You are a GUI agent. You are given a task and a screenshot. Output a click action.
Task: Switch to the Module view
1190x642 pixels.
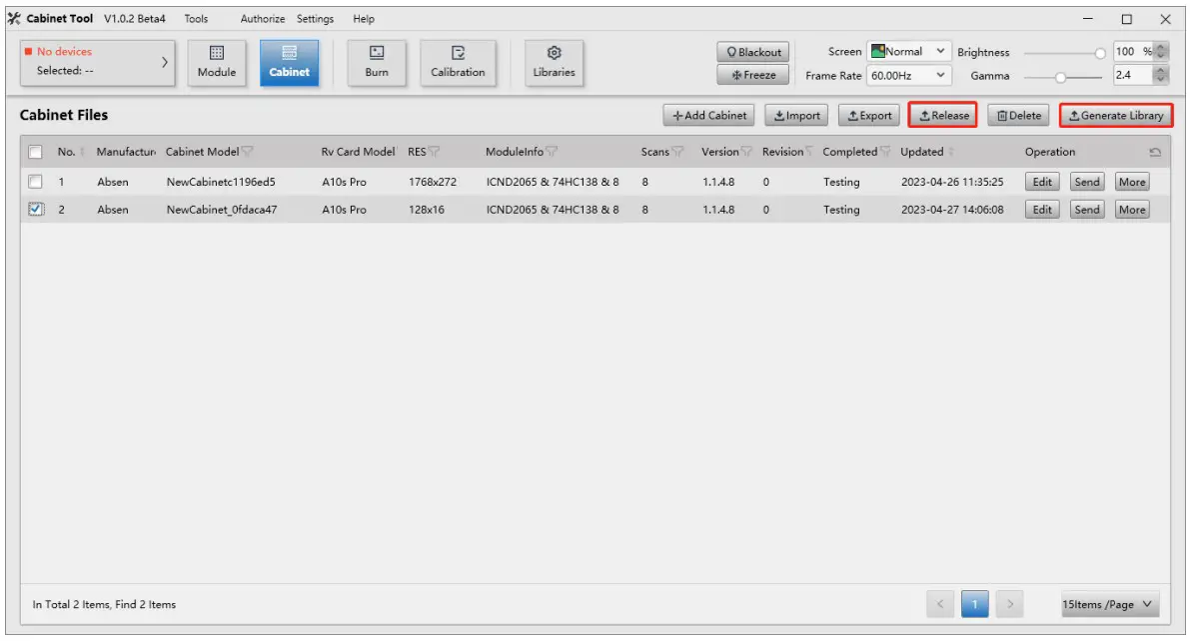pyautogui.click(x=216, y=62)
